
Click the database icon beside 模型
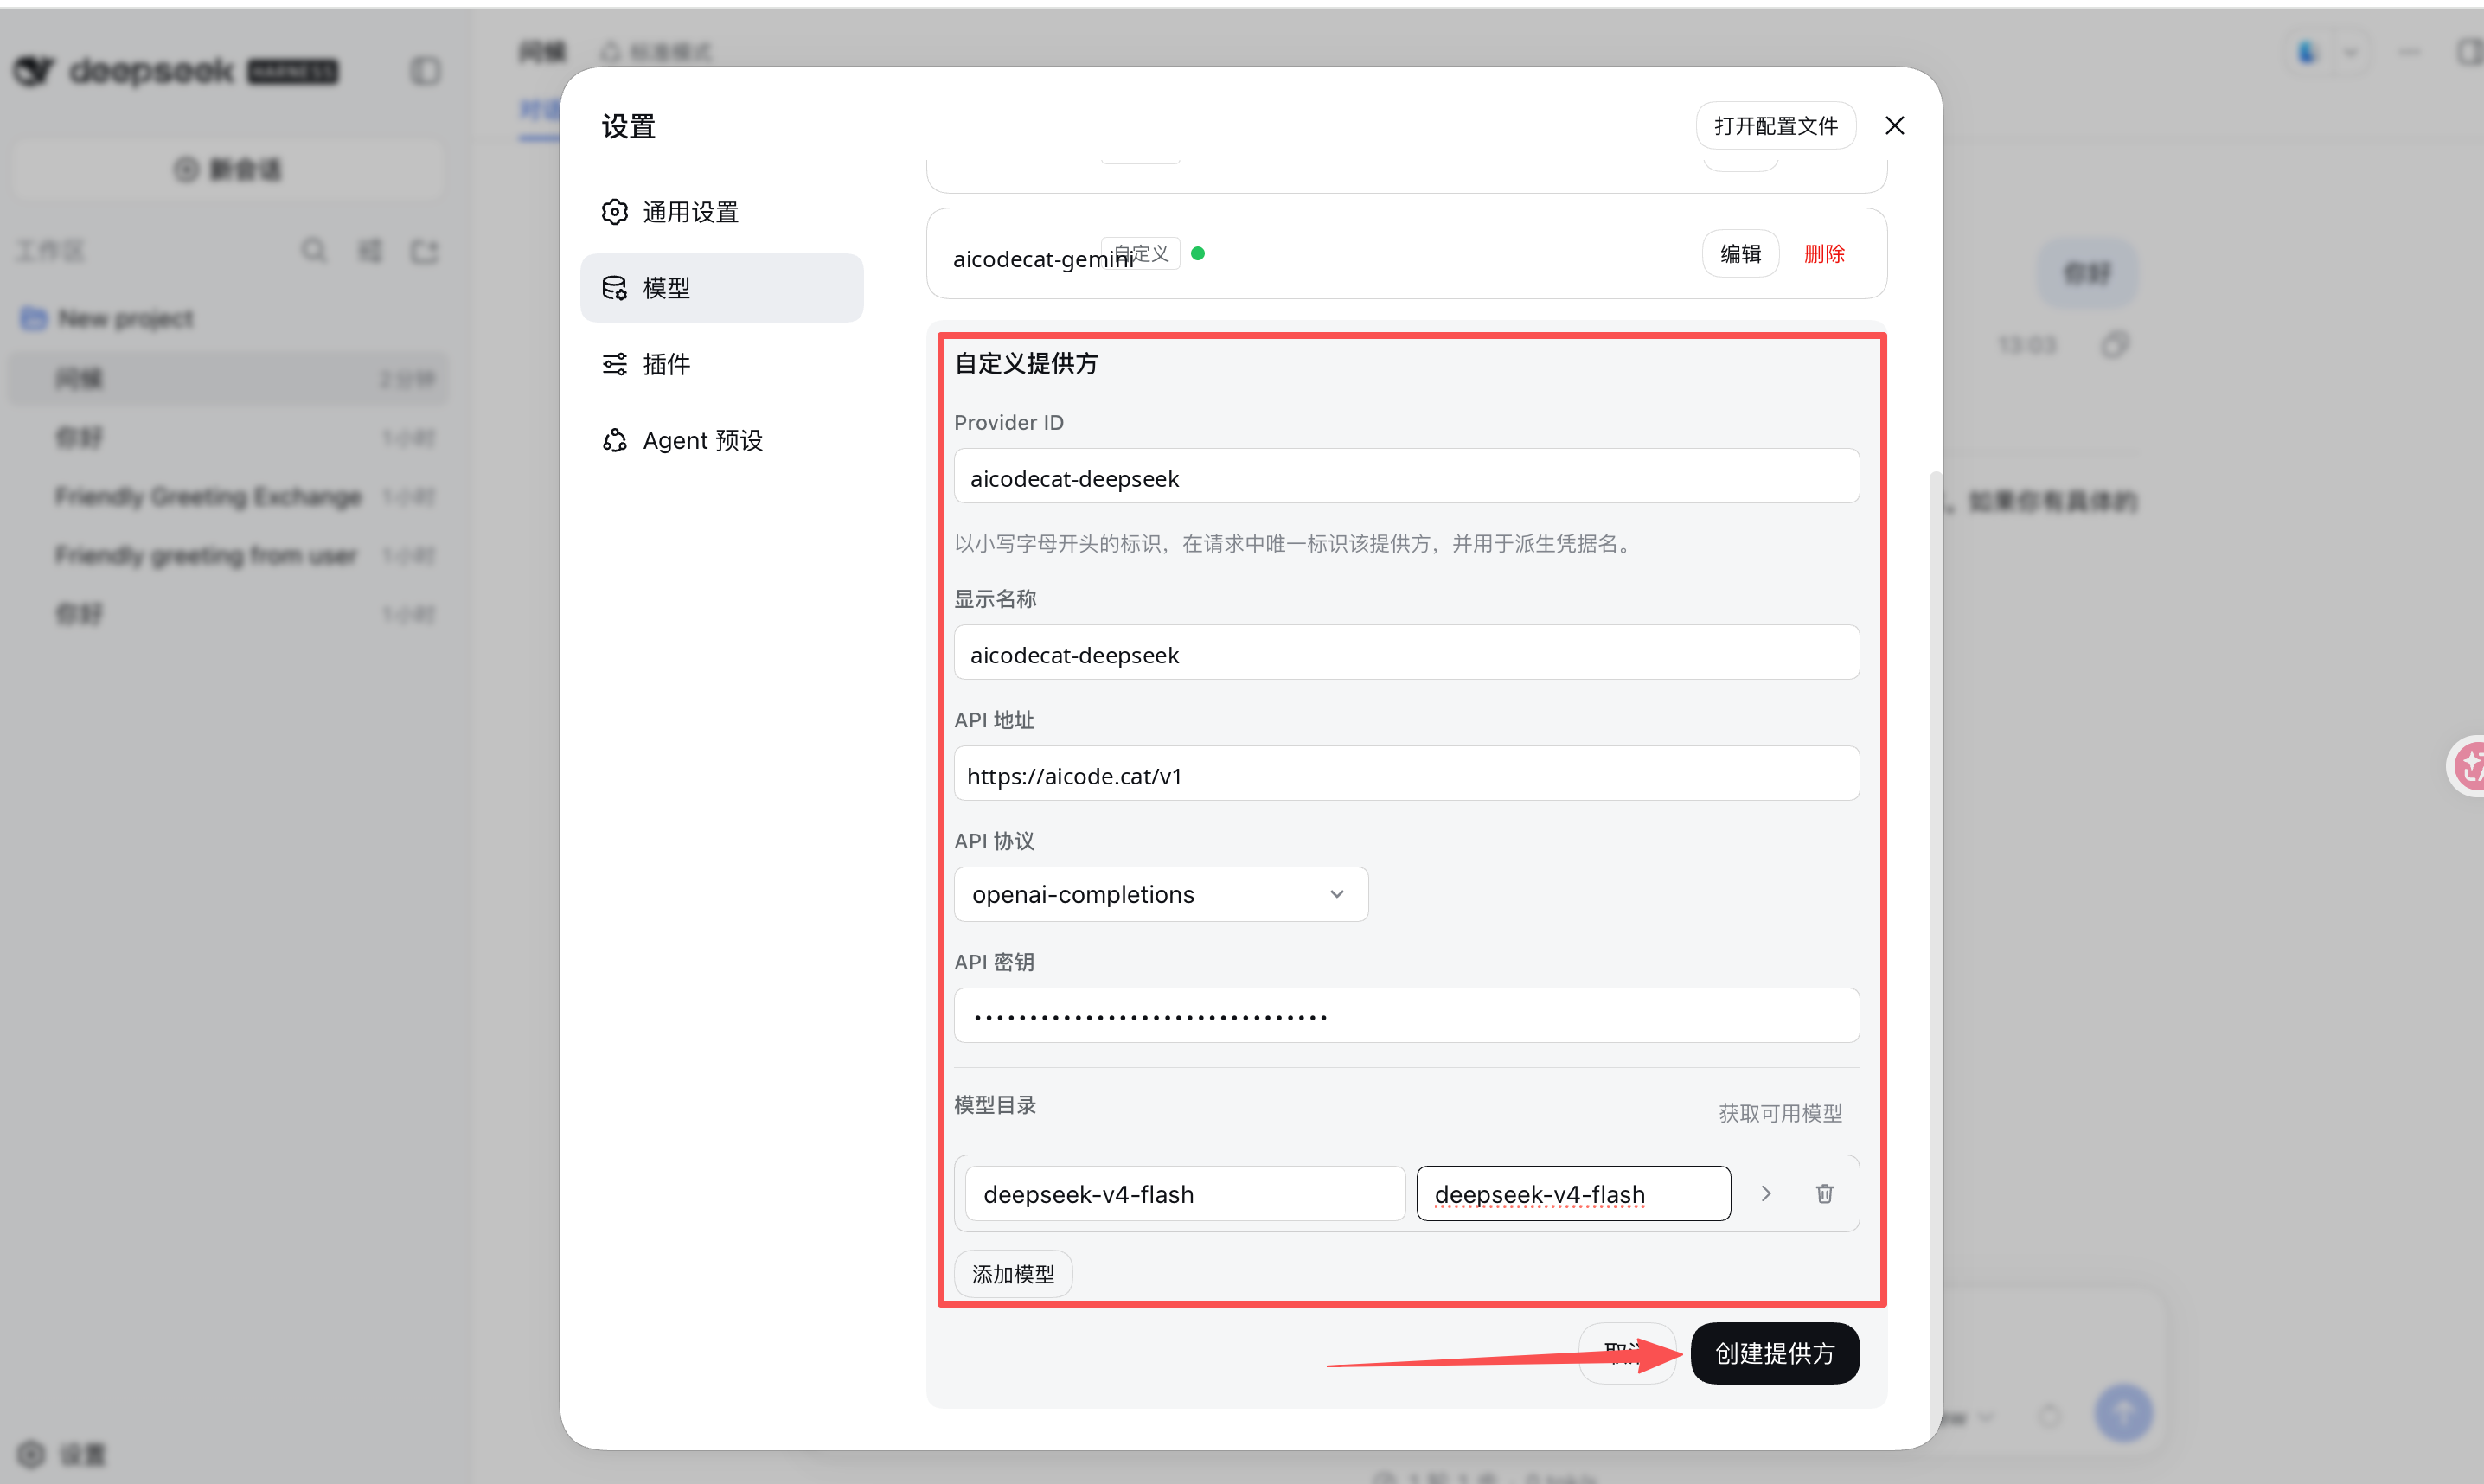pos(614,288)
